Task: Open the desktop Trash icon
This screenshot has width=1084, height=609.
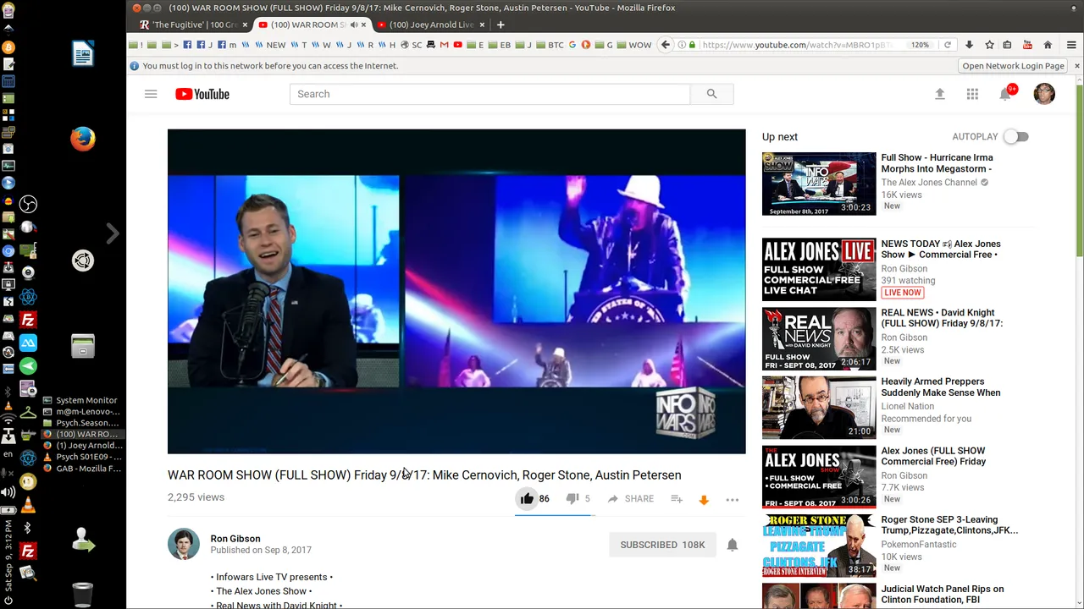Action: (83, 595)
